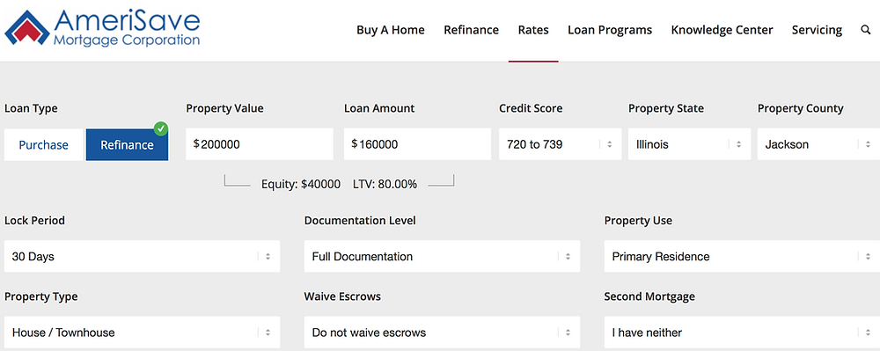This screenshot has height=351, width=880.
Task: Open the Property Type dropdown House / Townhouse
Action: (142, 332)
